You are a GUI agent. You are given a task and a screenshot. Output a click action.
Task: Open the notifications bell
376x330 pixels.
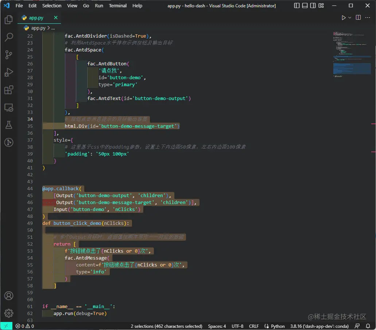[x=368, y=326]
